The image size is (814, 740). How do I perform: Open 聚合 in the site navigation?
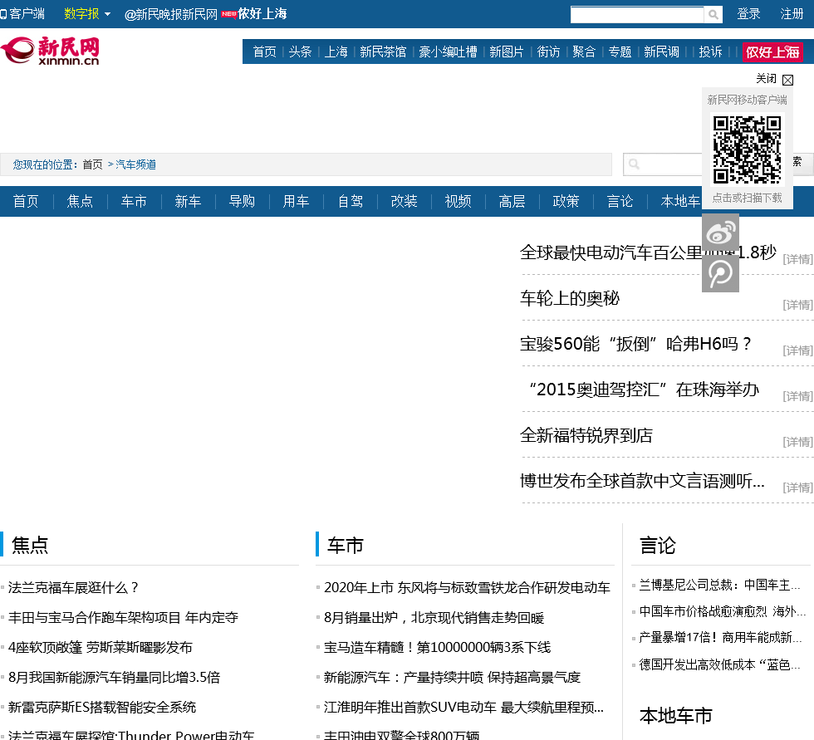[584, 51]
